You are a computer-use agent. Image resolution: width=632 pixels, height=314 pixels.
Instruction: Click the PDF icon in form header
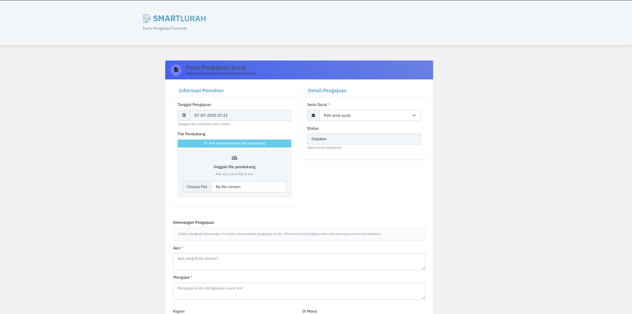click(176, 70)
